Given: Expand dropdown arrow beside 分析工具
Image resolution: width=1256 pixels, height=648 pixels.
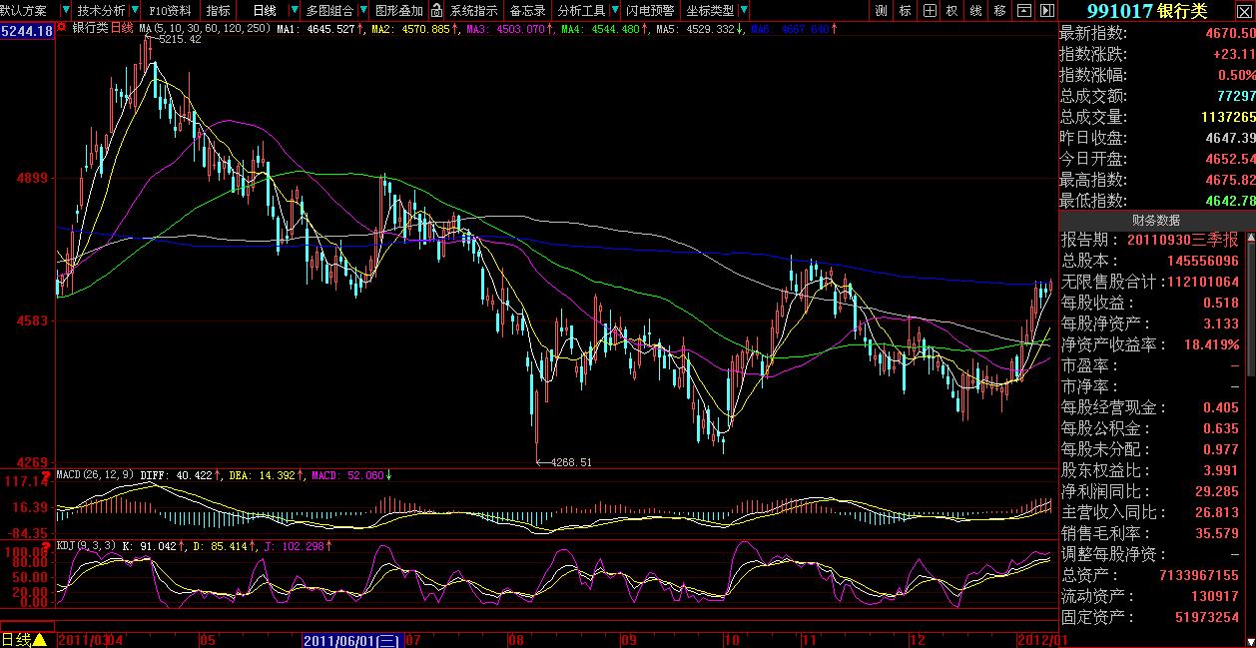Looking at the screenshot, I should (615, 10).
